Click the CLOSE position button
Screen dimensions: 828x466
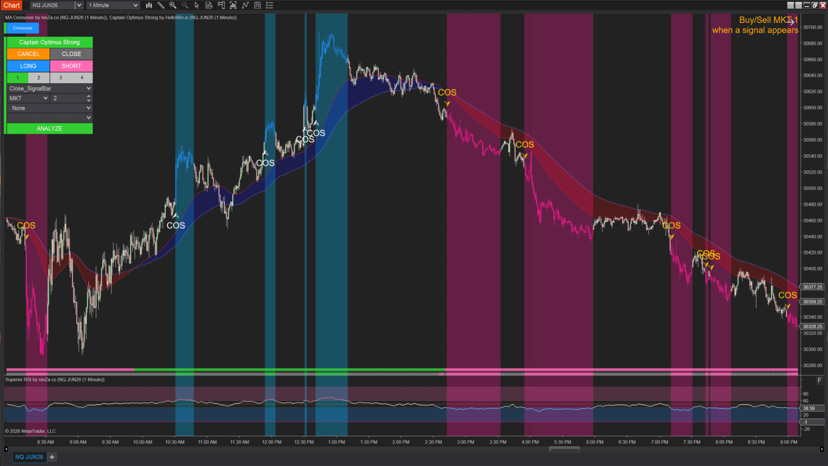72,54
